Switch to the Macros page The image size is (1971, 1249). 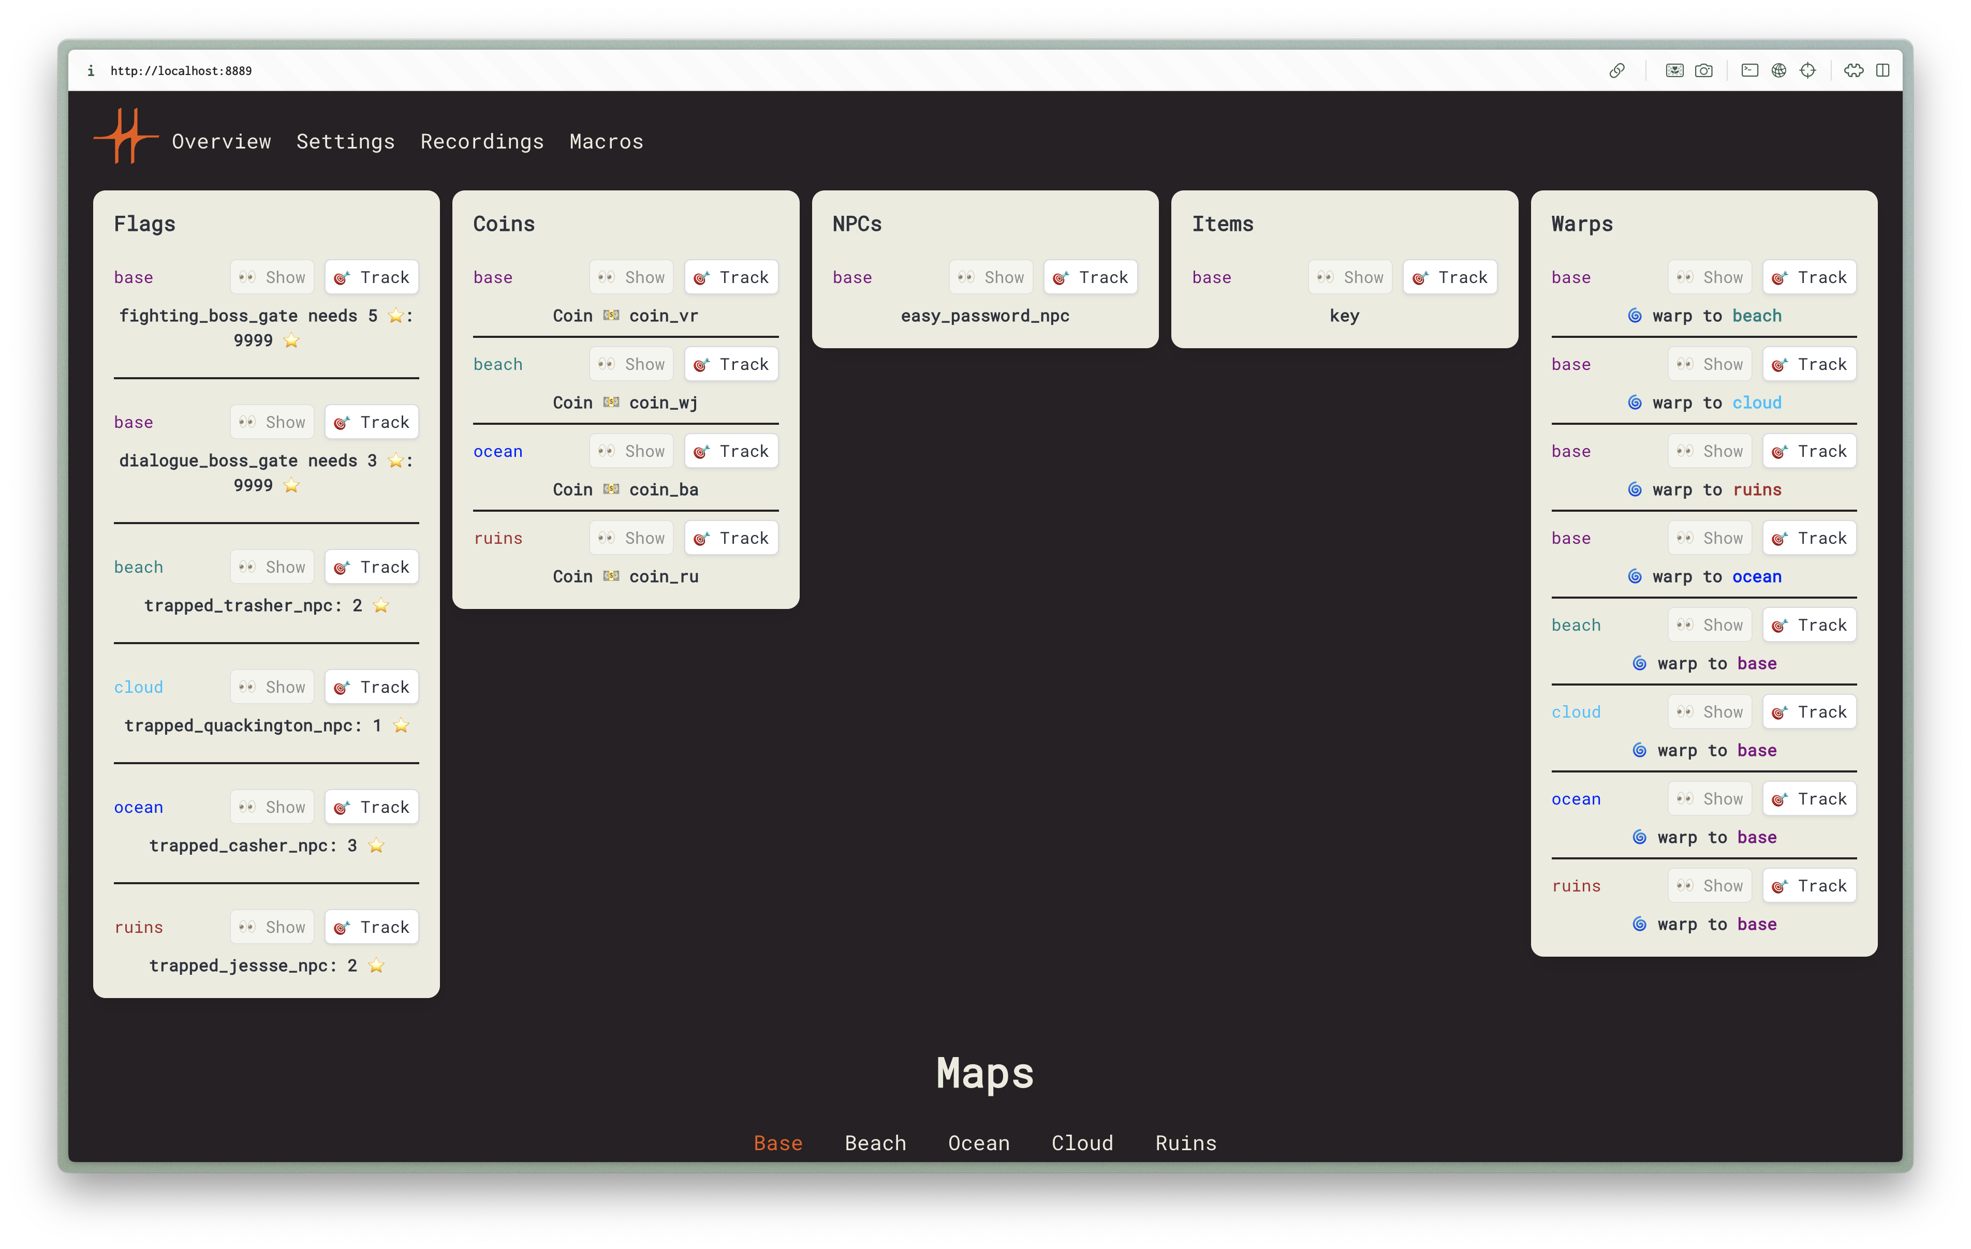pos(607,142)
